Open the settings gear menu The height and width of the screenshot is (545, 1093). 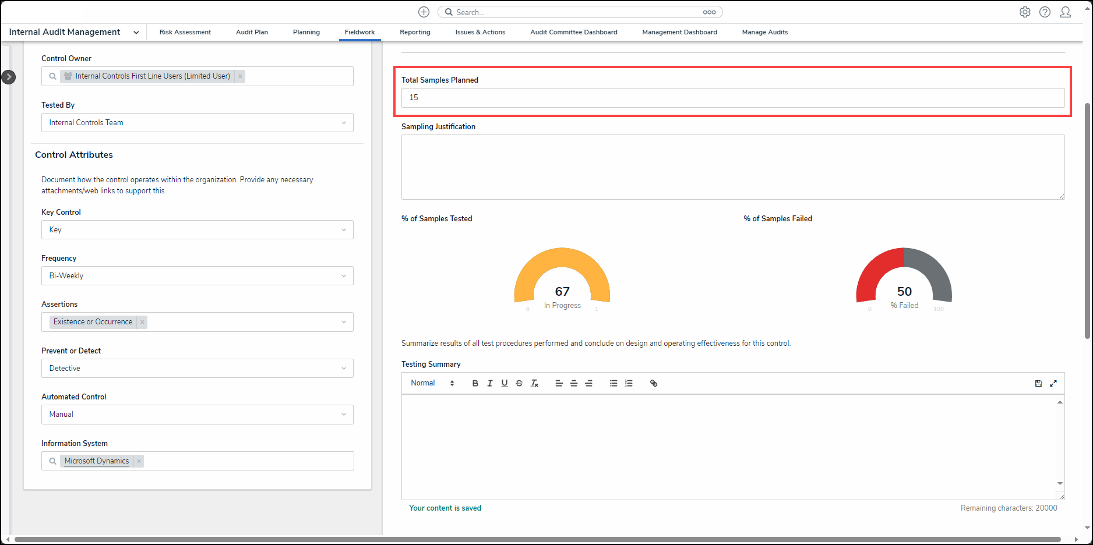1025,12
